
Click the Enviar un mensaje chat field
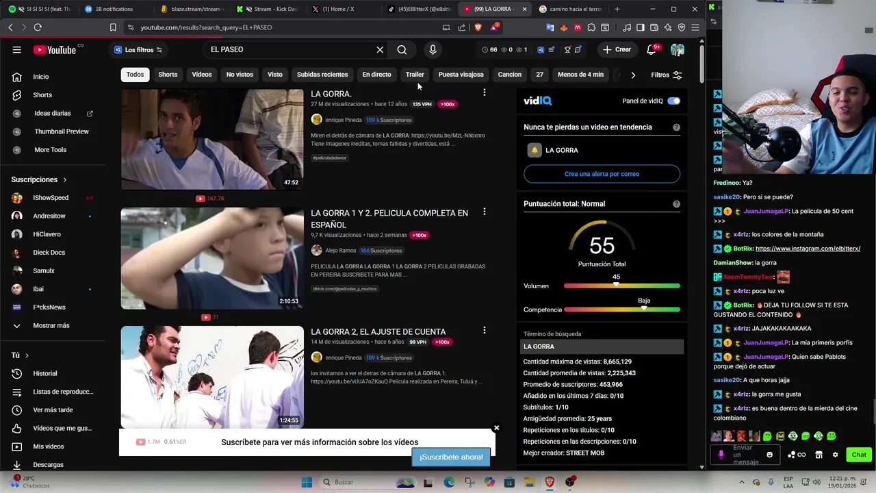point(746,455)
